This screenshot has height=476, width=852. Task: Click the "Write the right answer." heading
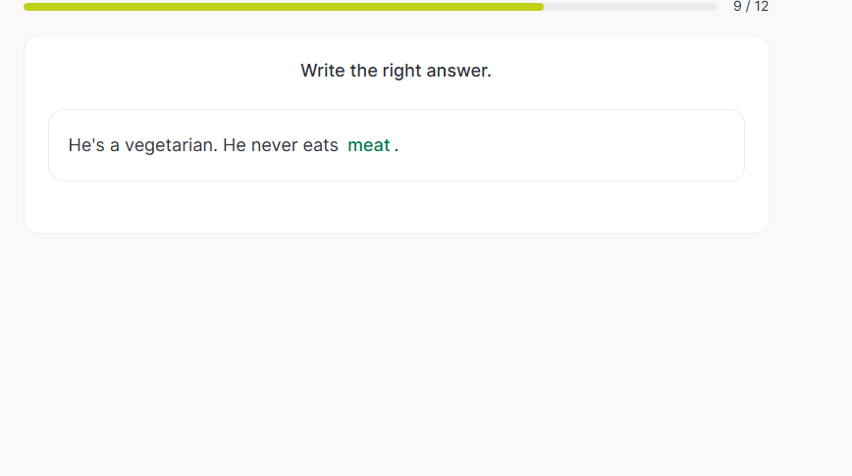(x=396, y=71)
